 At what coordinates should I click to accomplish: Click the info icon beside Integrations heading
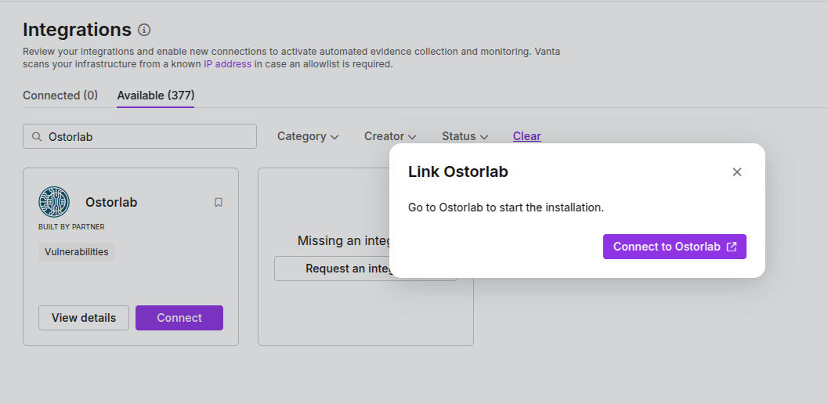144,30
